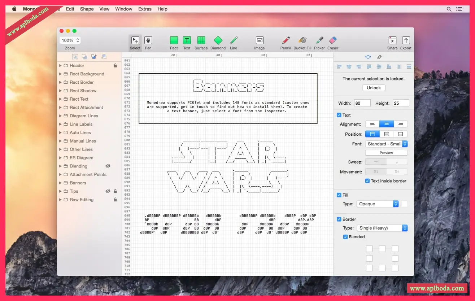This screenshot has height=301, width=475.
Task: Expand the ER Diagram group
Action: [61, 158]
